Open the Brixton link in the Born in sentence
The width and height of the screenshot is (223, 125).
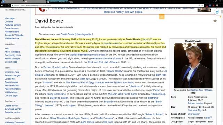point(47,67)
